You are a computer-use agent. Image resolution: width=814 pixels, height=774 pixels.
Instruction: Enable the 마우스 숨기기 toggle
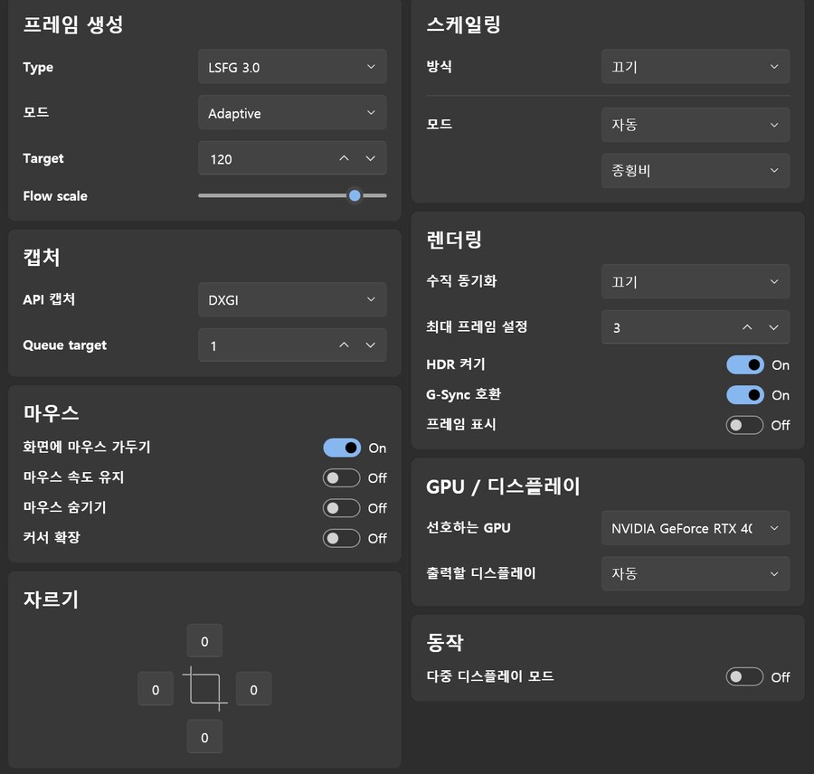click(341, 507)
